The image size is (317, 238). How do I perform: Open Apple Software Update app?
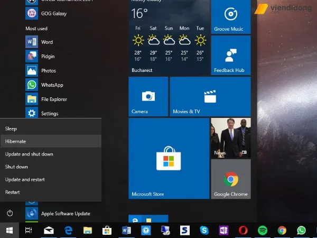coord(58,213)
